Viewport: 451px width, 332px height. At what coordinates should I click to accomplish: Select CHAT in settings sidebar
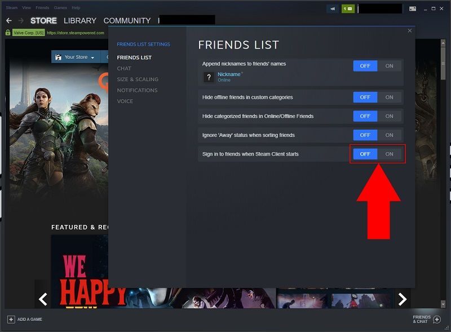point(124,68)
